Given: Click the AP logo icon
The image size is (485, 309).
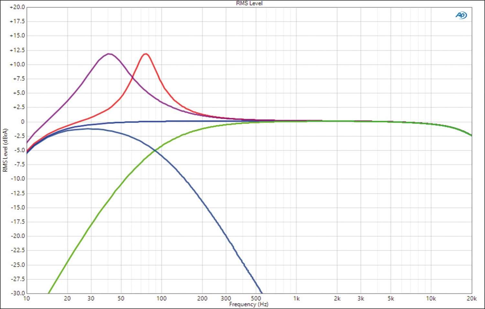Looking at the screenshot, I should (461, 15).
